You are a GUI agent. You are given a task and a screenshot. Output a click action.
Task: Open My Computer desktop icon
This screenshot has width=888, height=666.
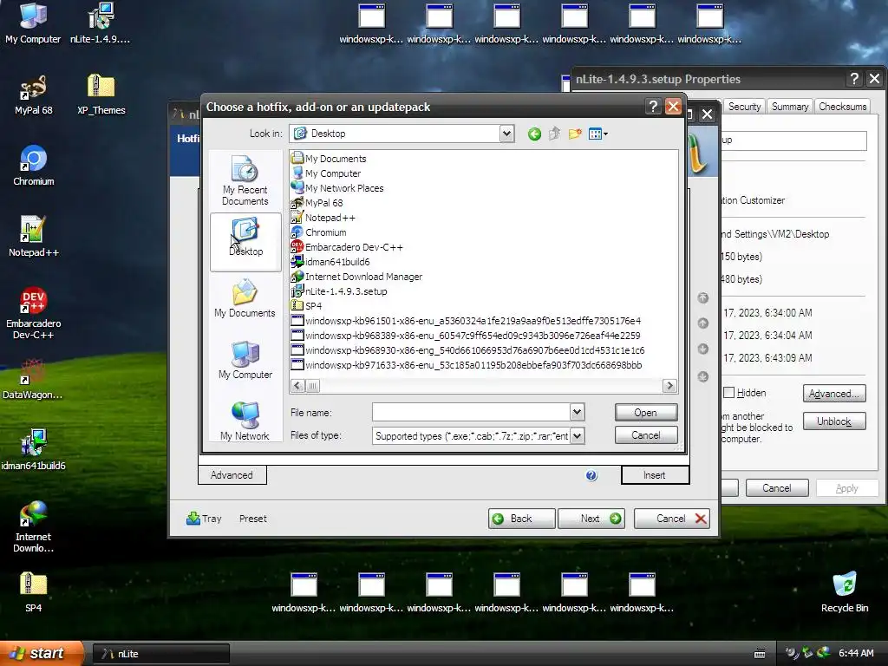33,23
